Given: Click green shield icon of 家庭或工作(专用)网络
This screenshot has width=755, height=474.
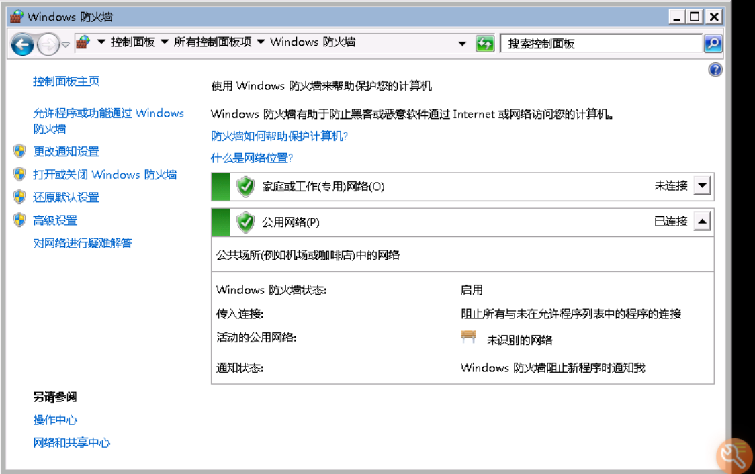Looking at the screenshot, I should pyautogui.click(x=246, y=186).
